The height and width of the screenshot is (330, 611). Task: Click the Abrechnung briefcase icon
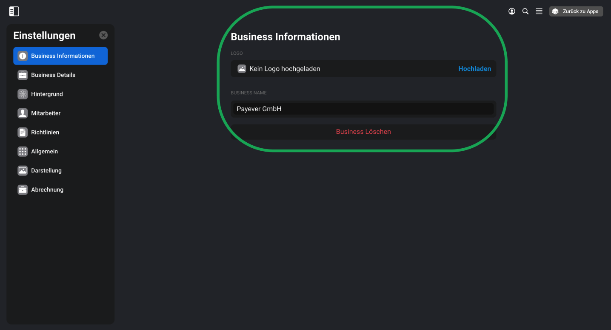point(23,190)
